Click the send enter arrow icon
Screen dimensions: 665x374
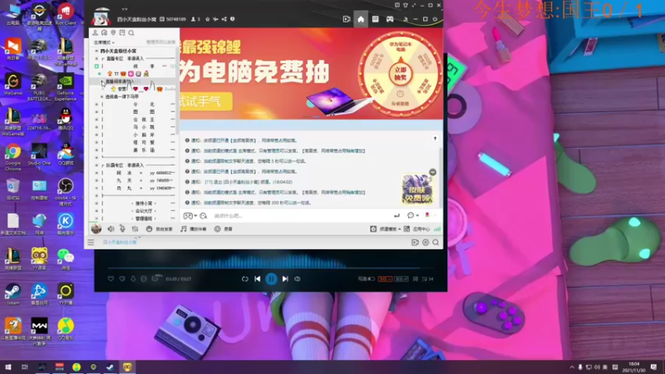(397, 216)
